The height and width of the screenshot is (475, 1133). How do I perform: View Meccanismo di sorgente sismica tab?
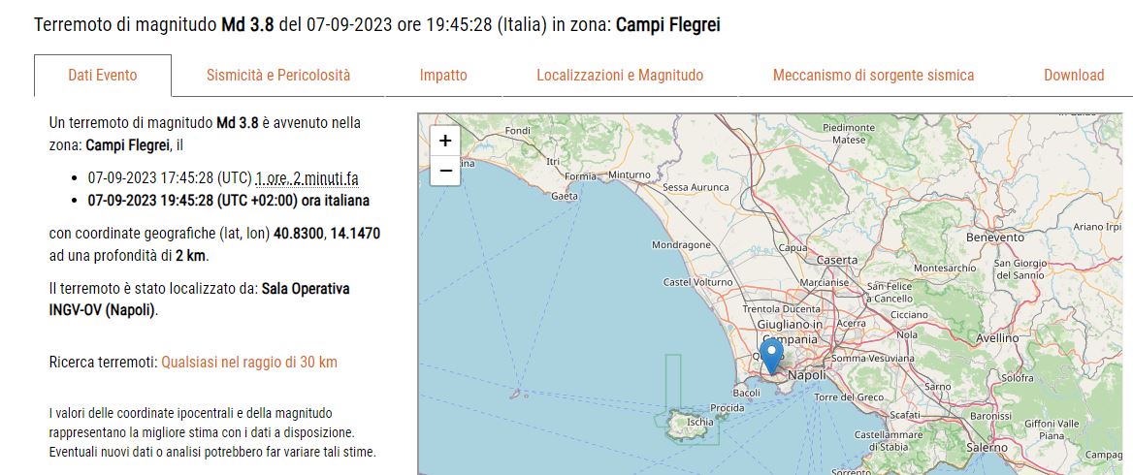(x=873, y=76)
